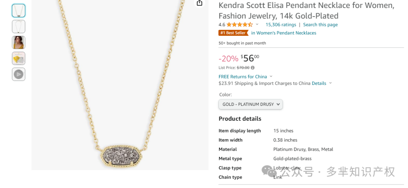Click the orange star rating icons
The image size is (408, 188).
pos(240,25)
